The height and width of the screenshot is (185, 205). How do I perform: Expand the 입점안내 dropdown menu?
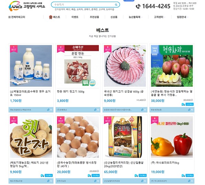(183, 17)
